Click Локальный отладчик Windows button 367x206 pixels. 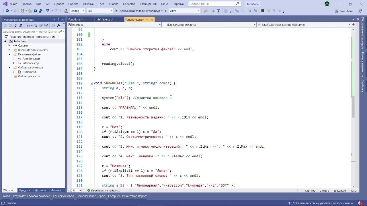tap(140, 11)
